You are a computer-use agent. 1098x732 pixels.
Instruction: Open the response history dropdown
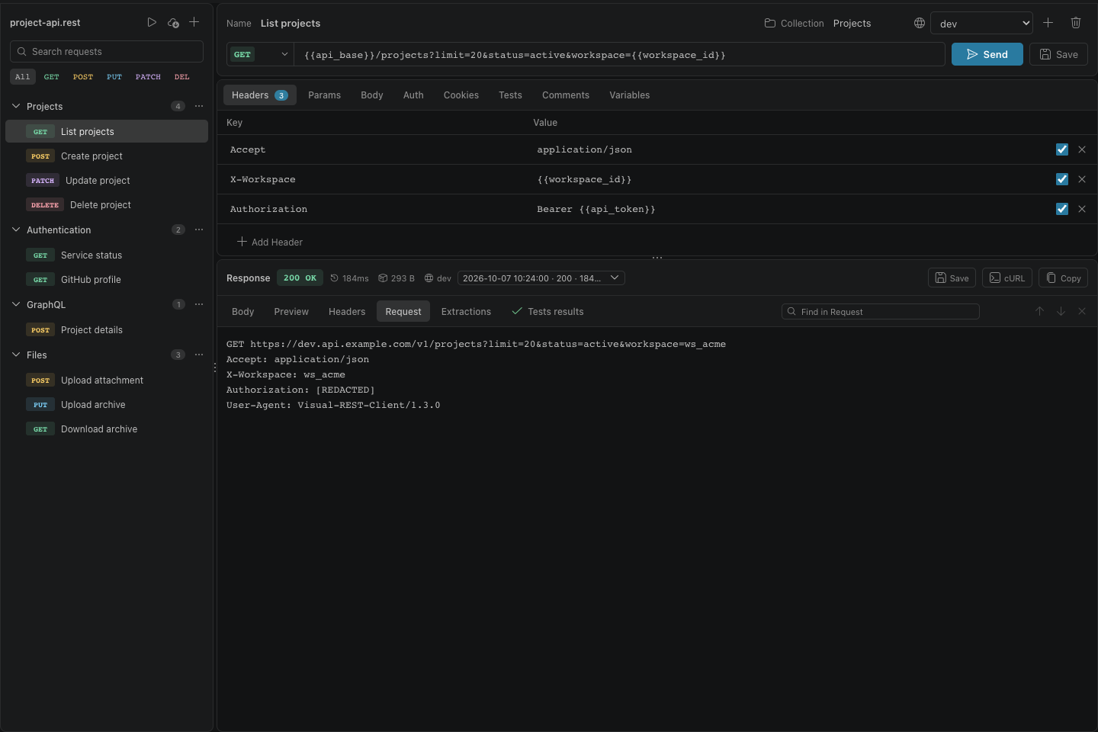click(x=541, y=278)
